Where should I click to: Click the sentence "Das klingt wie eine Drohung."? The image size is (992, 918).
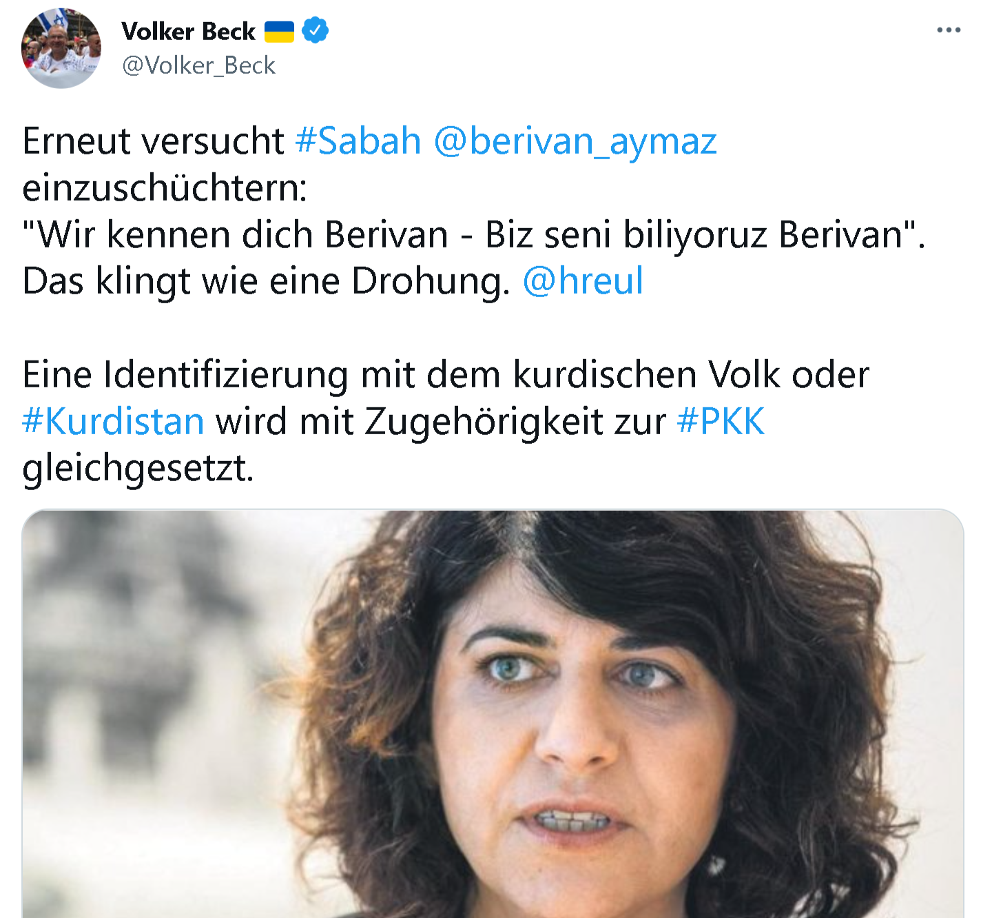coord(266,282)
